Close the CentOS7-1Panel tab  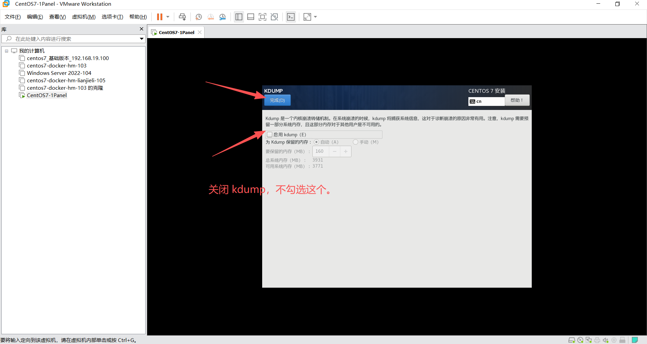click(200, 32)
